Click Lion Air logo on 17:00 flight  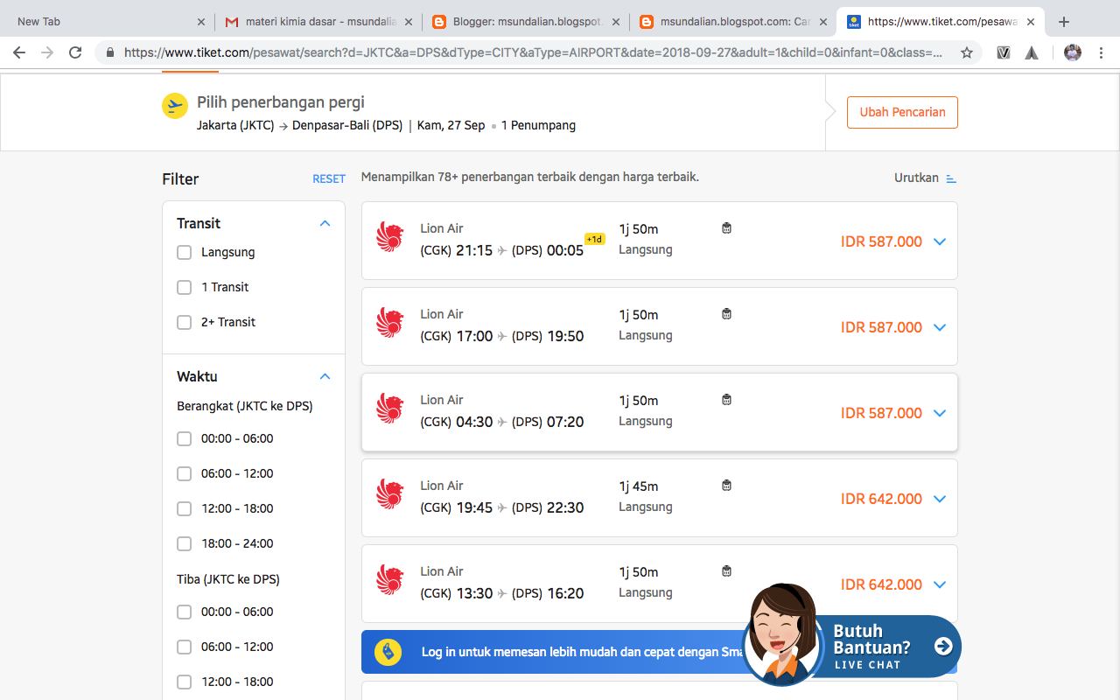[x=389, y=323]
